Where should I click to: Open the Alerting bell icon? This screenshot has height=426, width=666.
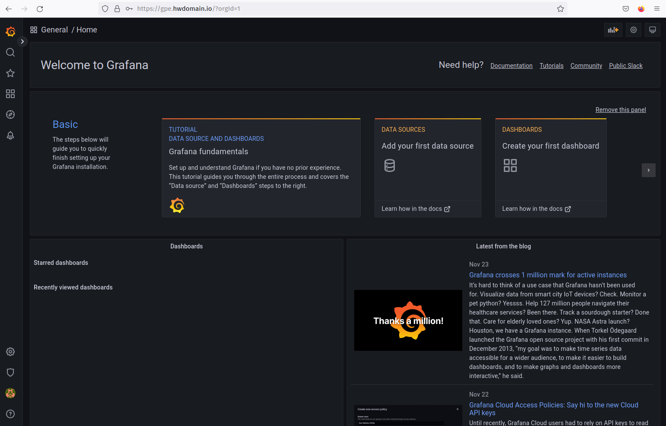tap(10, 135)
